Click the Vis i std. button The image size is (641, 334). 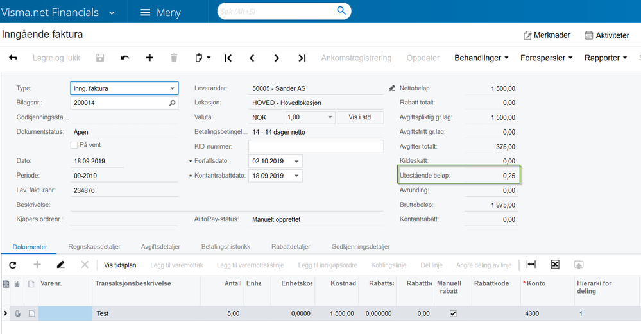coord(361,117)
